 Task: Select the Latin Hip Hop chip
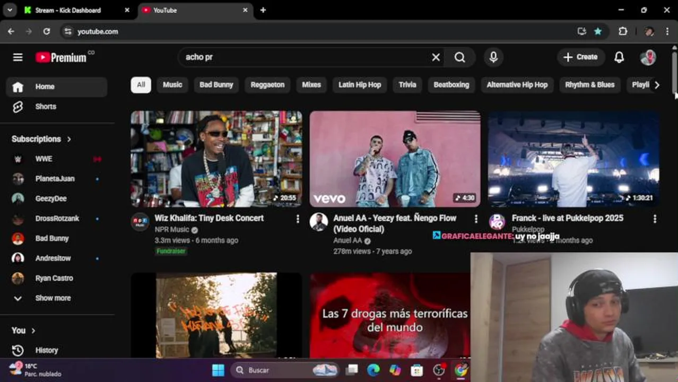click(360, 85)
